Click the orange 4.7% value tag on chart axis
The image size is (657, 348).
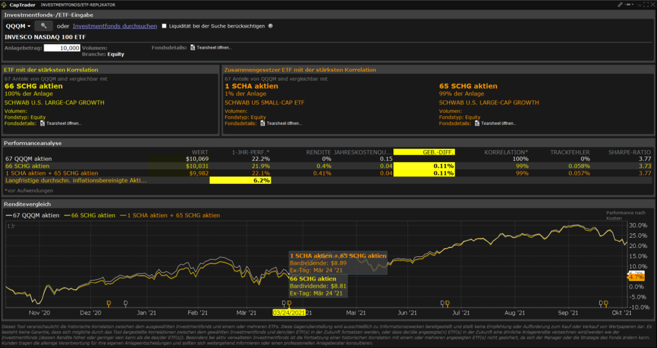[x=636, y=278]
